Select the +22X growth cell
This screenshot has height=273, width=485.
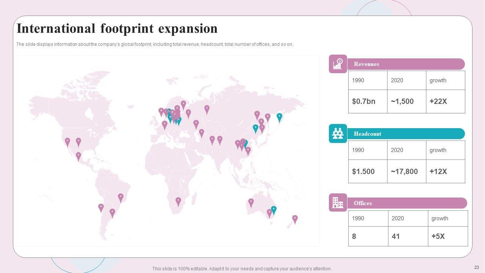[445, 102]
